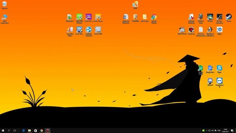Open the volume control in the tray
The width and height of the screenshot is (236, 133).
(x=212, y=130)
